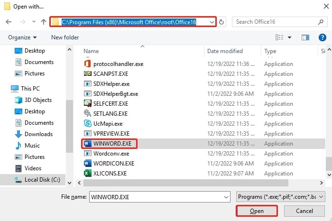Viewport: 332px width, 221px height.
Task: Select Pictures under Quick access
Action: [30, 74]
